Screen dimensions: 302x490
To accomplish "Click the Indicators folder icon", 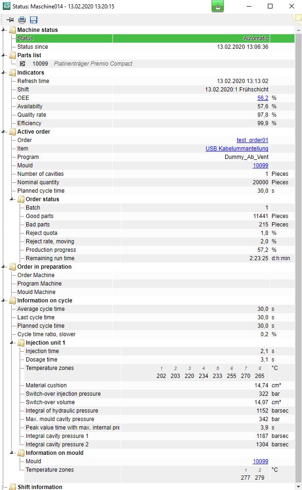I will pyautogui.click(x=13, y=73).
